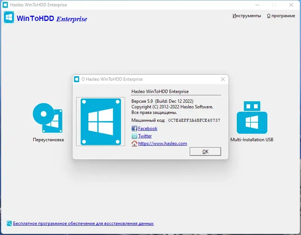Image resolution: width=301 pixels, height=235 pixels.
Task: Click the Facebook icon in About dialog
Action: 134,129
